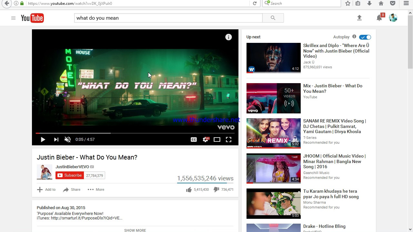Click the Justin Bieber video title

(87, 157)
